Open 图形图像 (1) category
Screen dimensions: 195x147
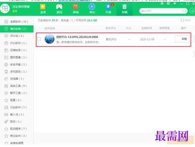pos(17,57)
